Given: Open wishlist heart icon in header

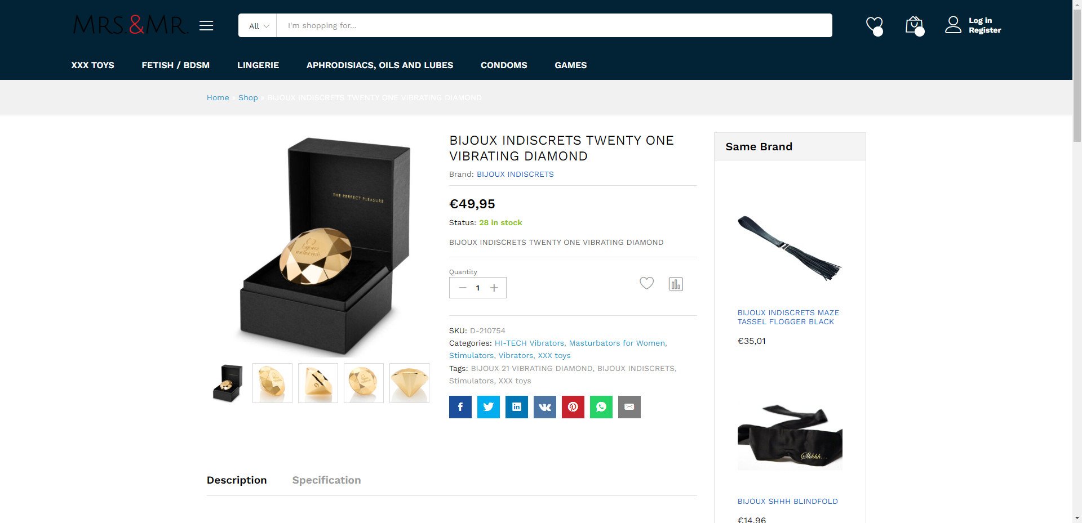Looking at the screenshot, I should (875, 25).
